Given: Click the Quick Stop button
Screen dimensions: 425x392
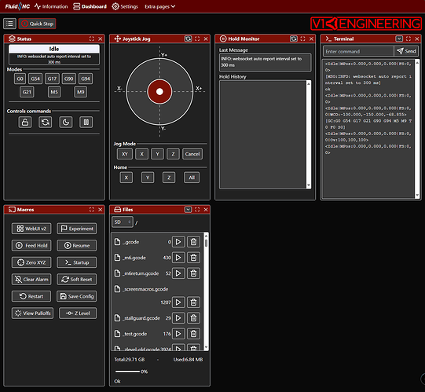Looking at the screenshot, I should coord(38,24).
